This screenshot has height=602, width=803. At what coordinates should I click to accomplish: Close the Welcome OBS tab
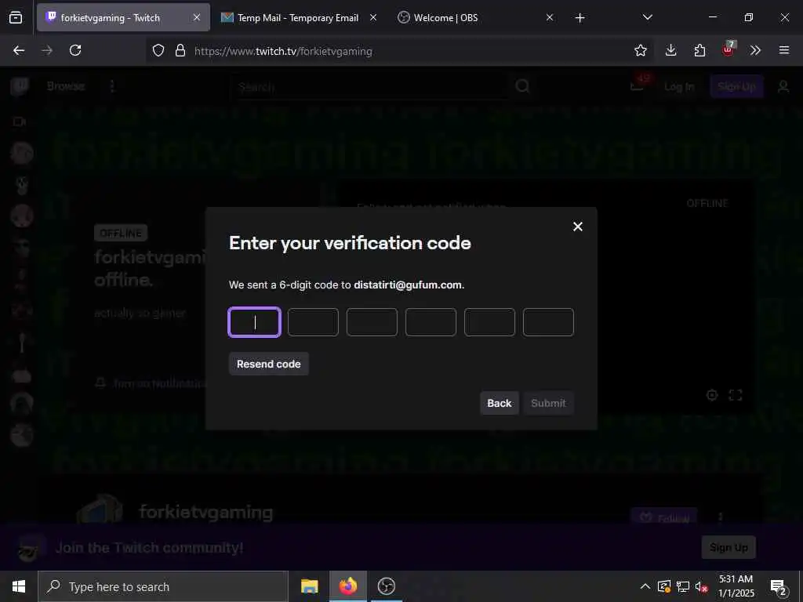click(x=550, y=17)
